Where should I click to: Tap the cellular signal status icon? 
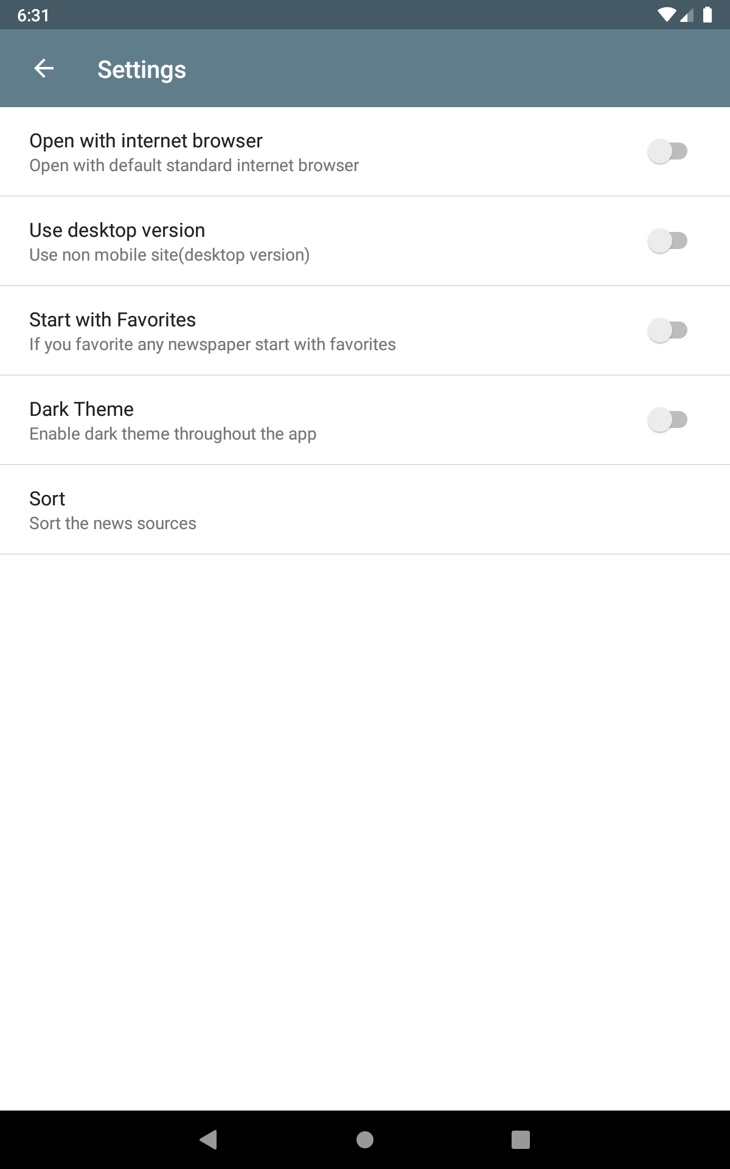coord(687,15)
